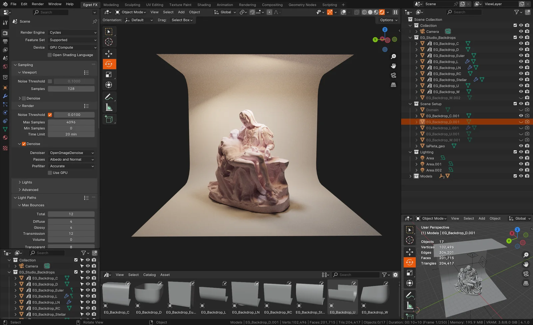The width and height of the screenshot is (533, 325).
Task: Open the Render Engine dropdown showing Cycles
Action: [72, 32]
